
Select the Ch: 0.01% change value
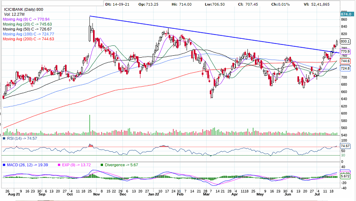coord(281,4)
